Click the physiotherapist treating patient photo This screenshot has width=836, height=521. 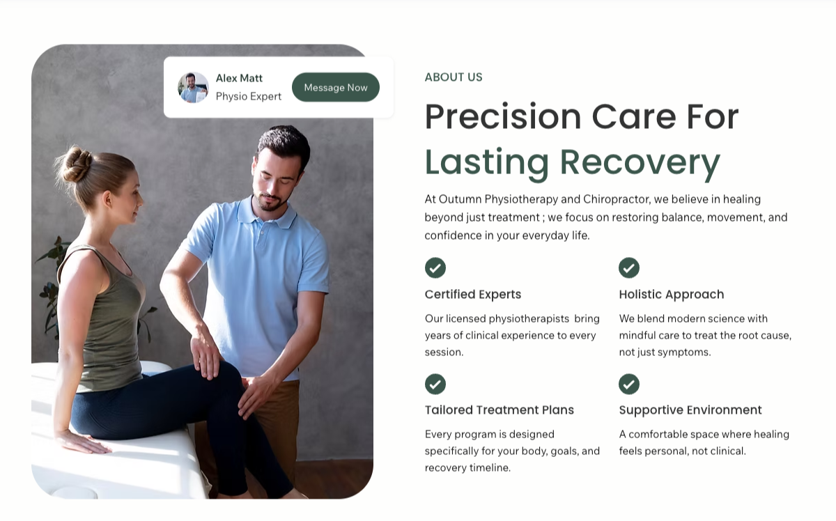(202, 293)
